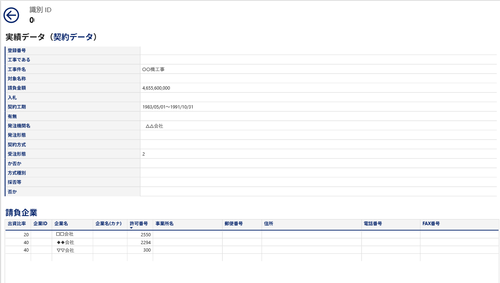Click the 企業名 column header
This screenshot has width=500, height=283.
point(61,224)
